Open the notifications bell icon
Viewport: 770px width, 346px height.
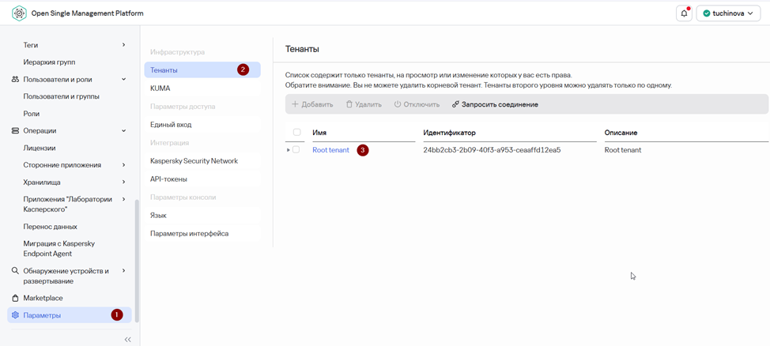[x=684, y=13]
